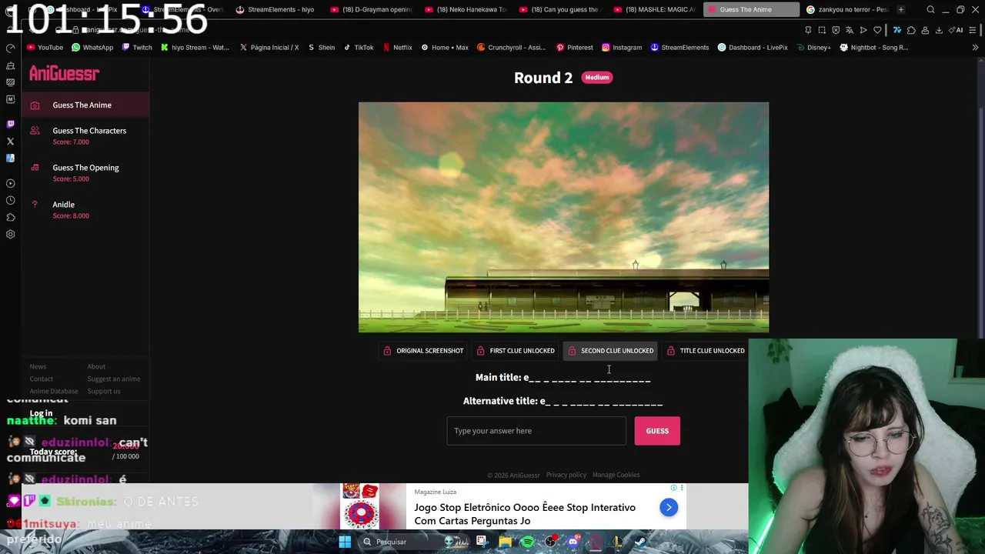Open the browser extensions puzzle icon

pyautogui.click(x=911, y=30)
